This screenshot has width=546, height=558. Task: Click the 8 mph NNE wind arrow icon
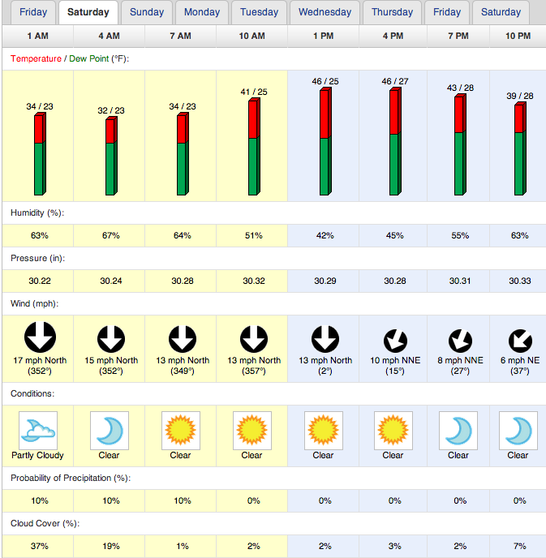[460, 341]
